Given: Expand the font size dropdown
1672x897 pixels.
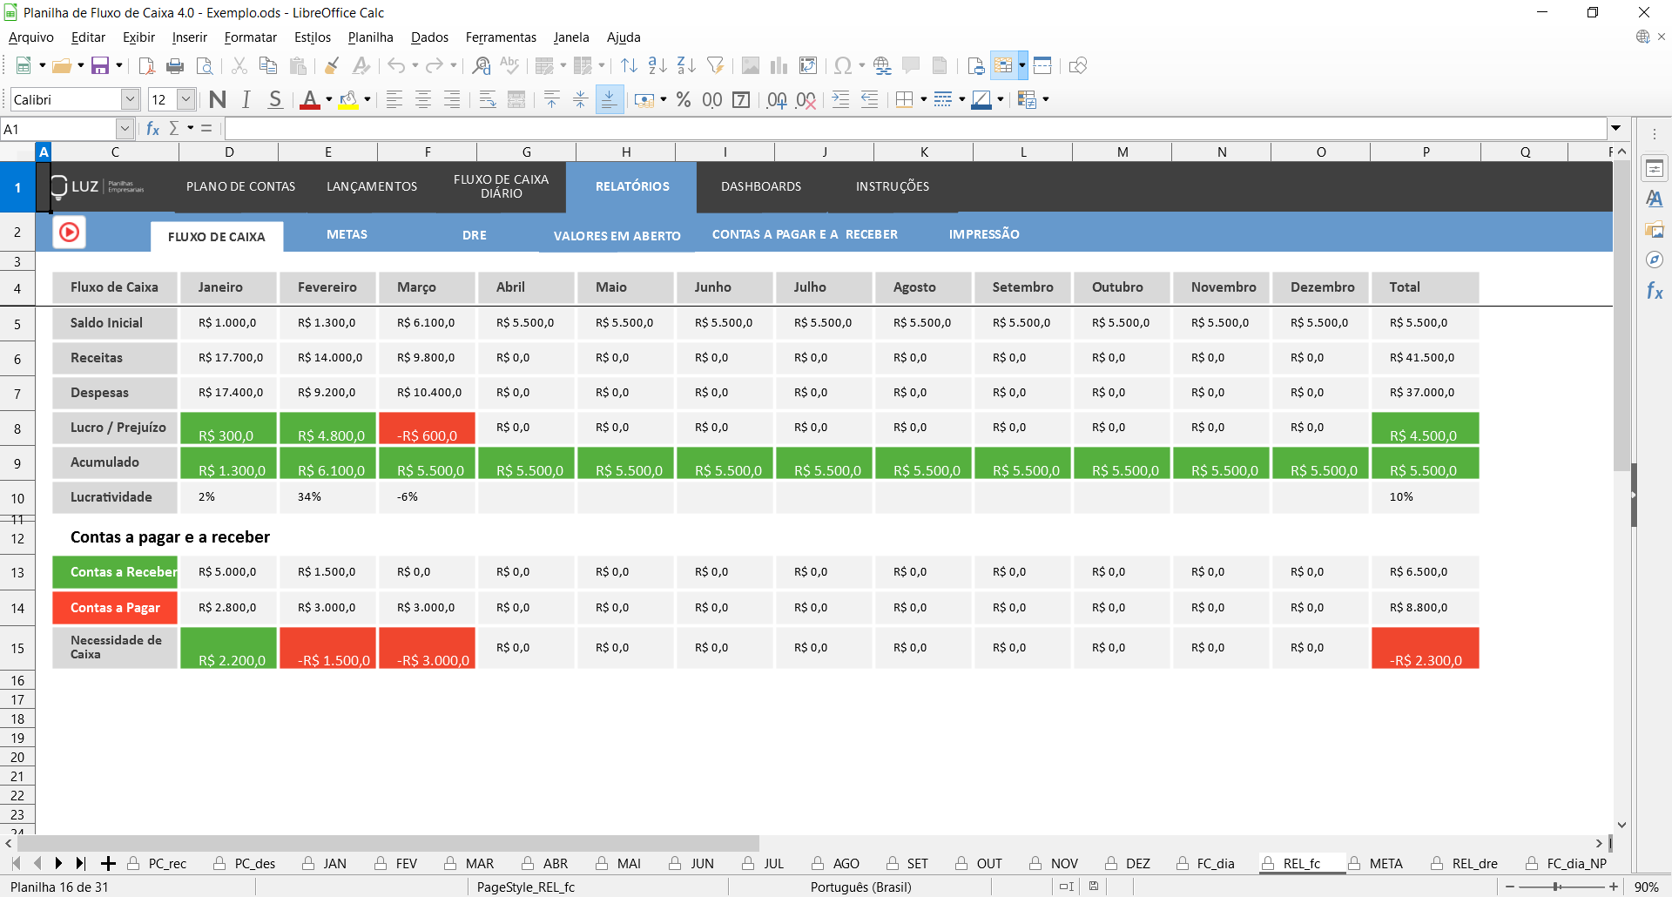Looking at the screenshot, I should (x=185, y=100).
